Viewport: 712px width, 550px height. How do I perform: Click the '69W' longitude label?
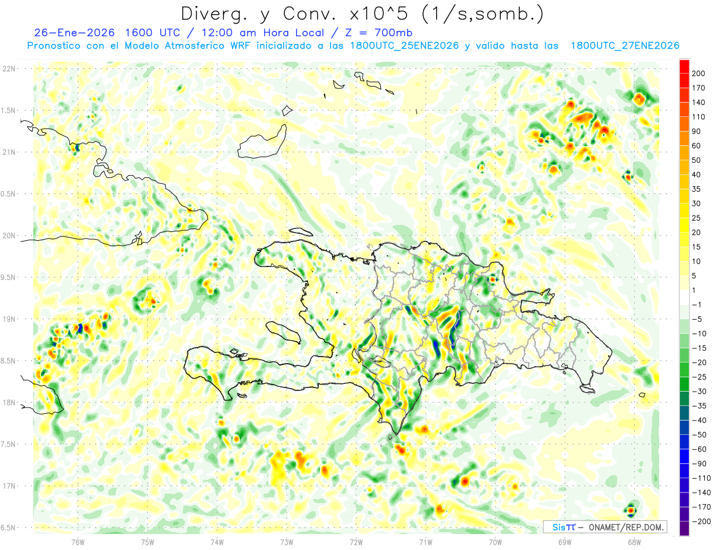click(564, 541)
